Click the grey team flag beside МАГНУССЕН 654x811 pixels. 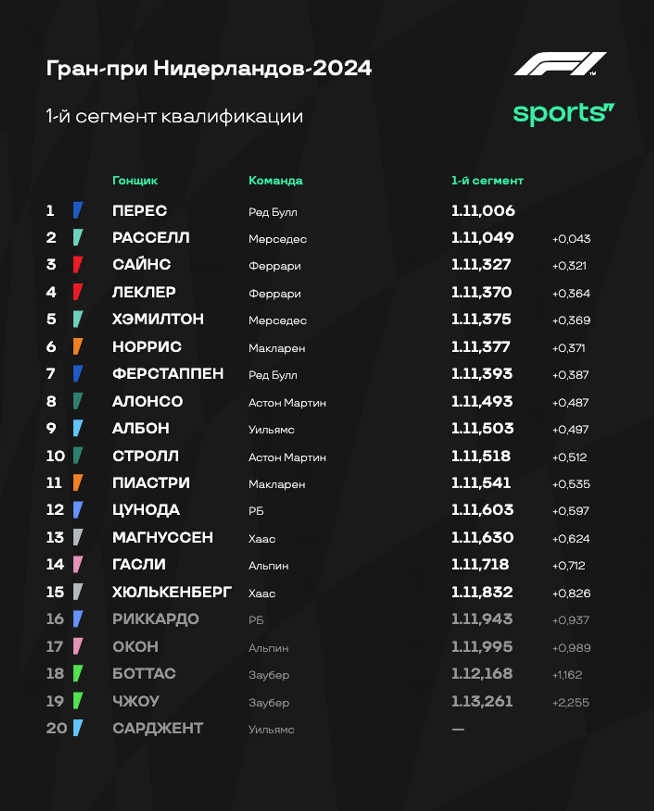click(x=78, y=537)
